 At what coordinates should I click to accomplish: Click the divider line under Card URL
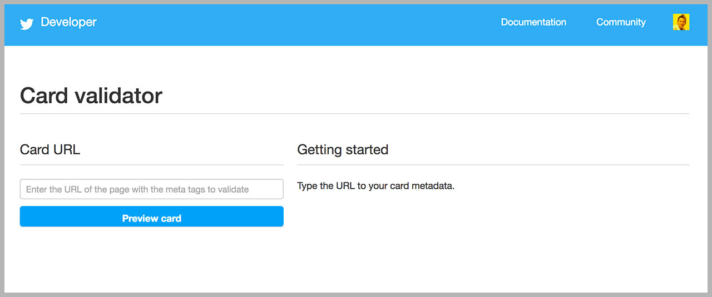pos(151,165)
